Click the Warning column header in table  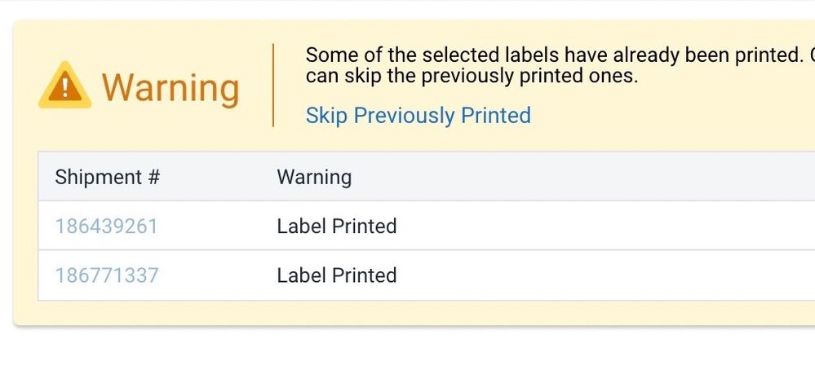pos(314,177)
